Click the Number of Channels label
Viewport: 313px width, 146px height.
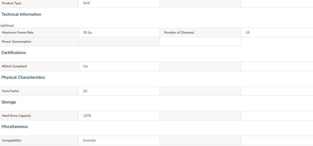tap(179, 33)
